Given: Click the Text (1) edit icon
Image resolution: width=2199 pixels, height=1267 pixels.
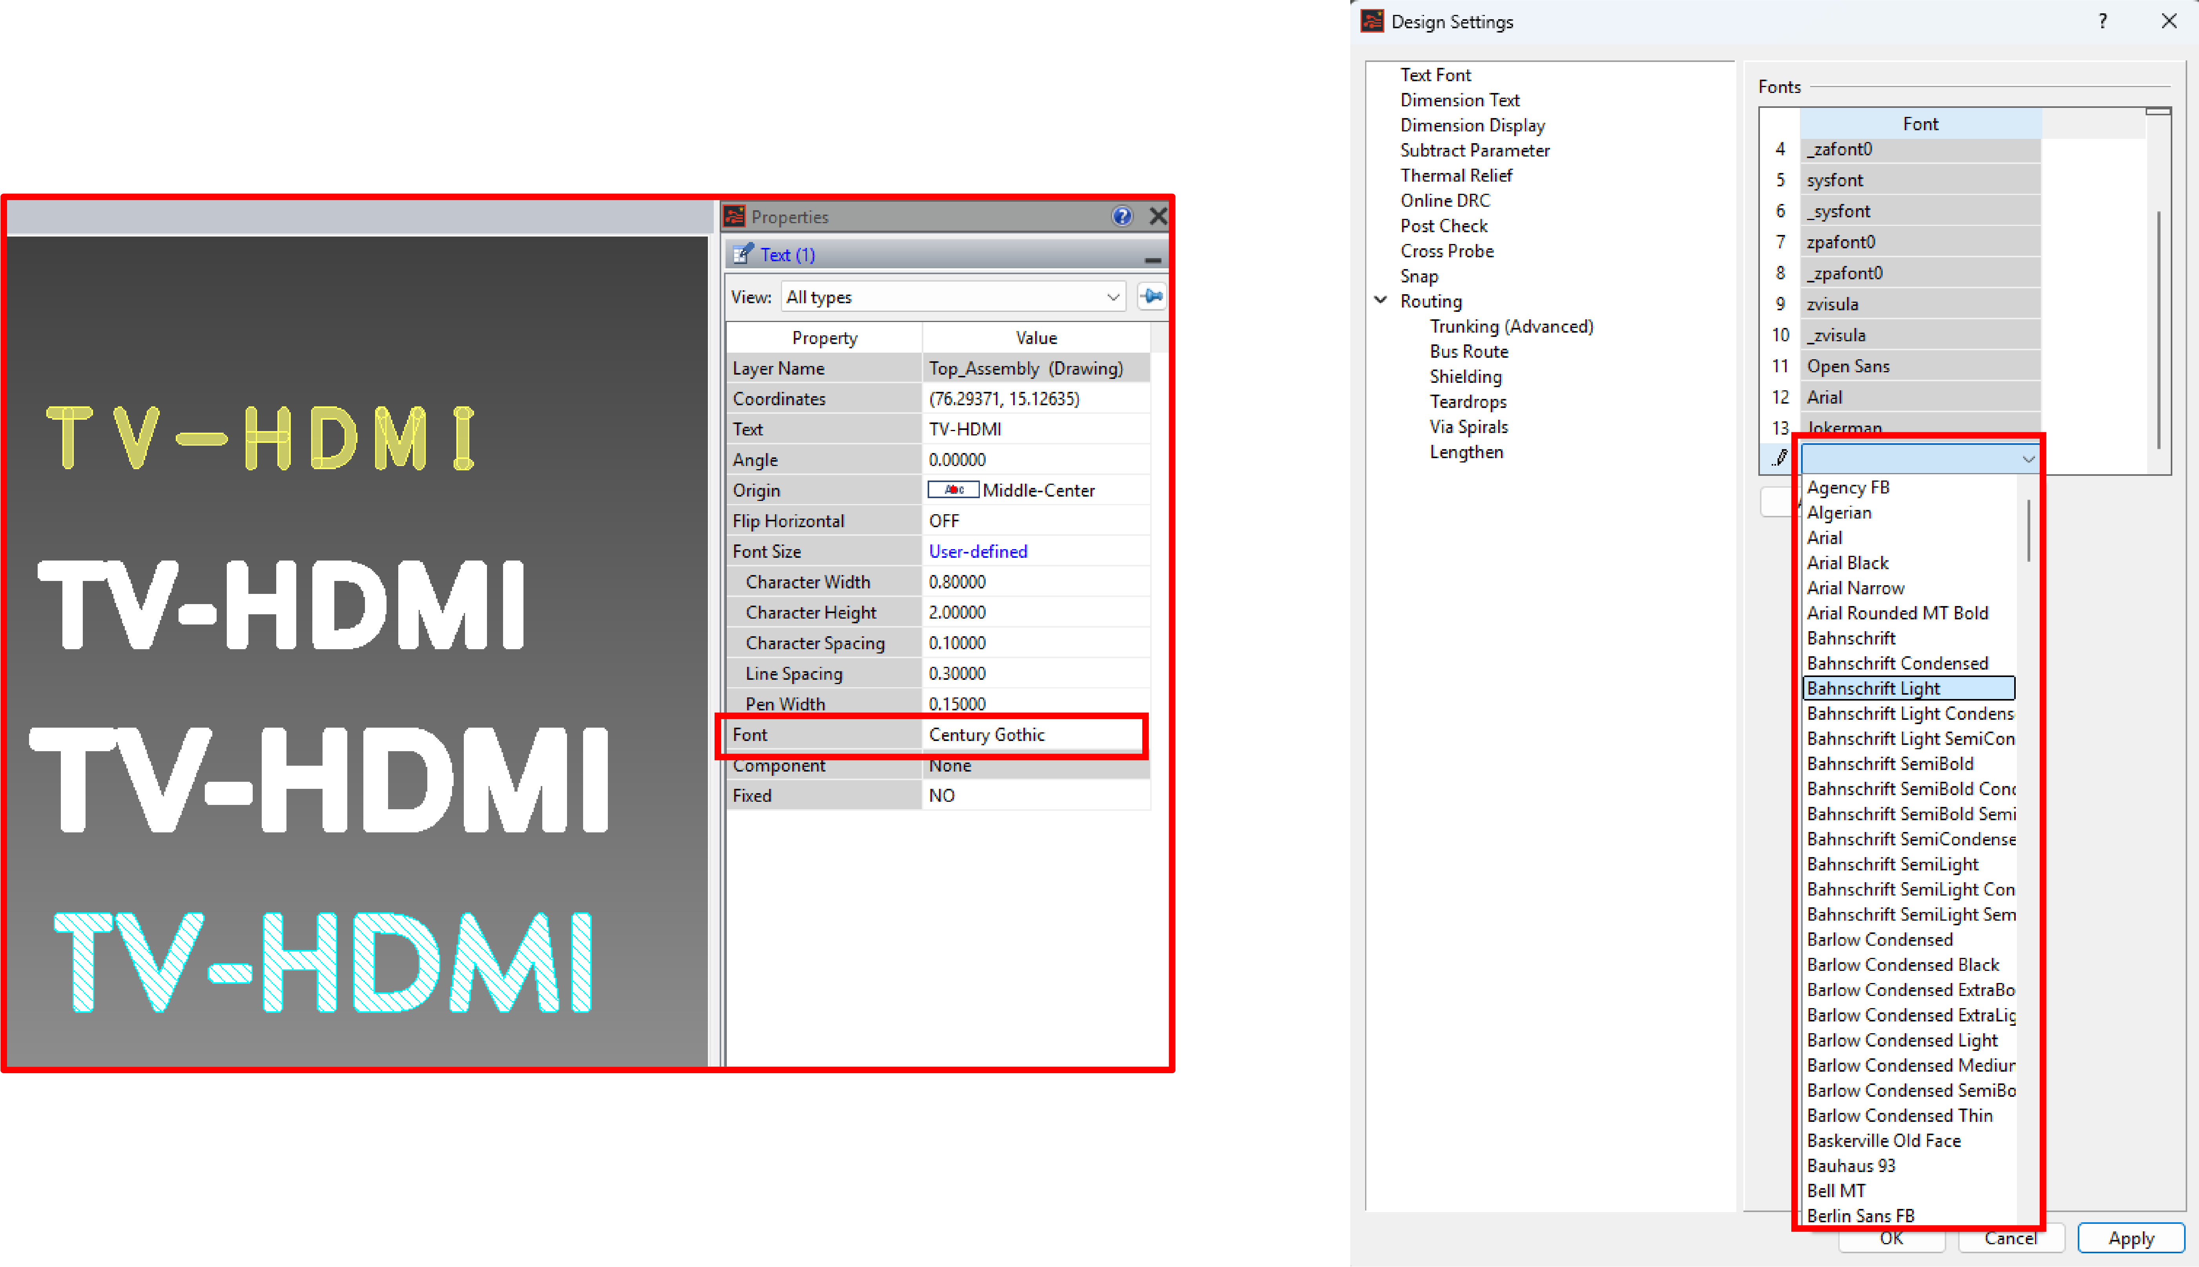Looking at the screenshot, I should point(742,254).
